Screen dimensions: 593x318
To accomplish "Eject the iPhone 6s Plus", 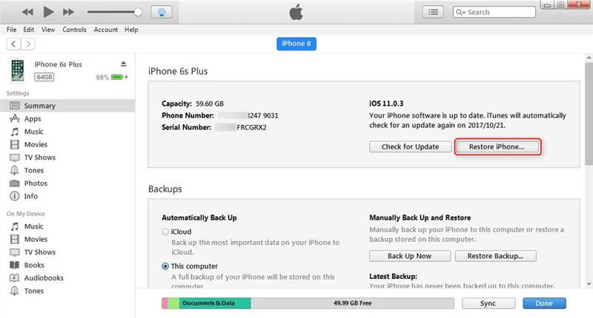I will (x=124, y=64).
